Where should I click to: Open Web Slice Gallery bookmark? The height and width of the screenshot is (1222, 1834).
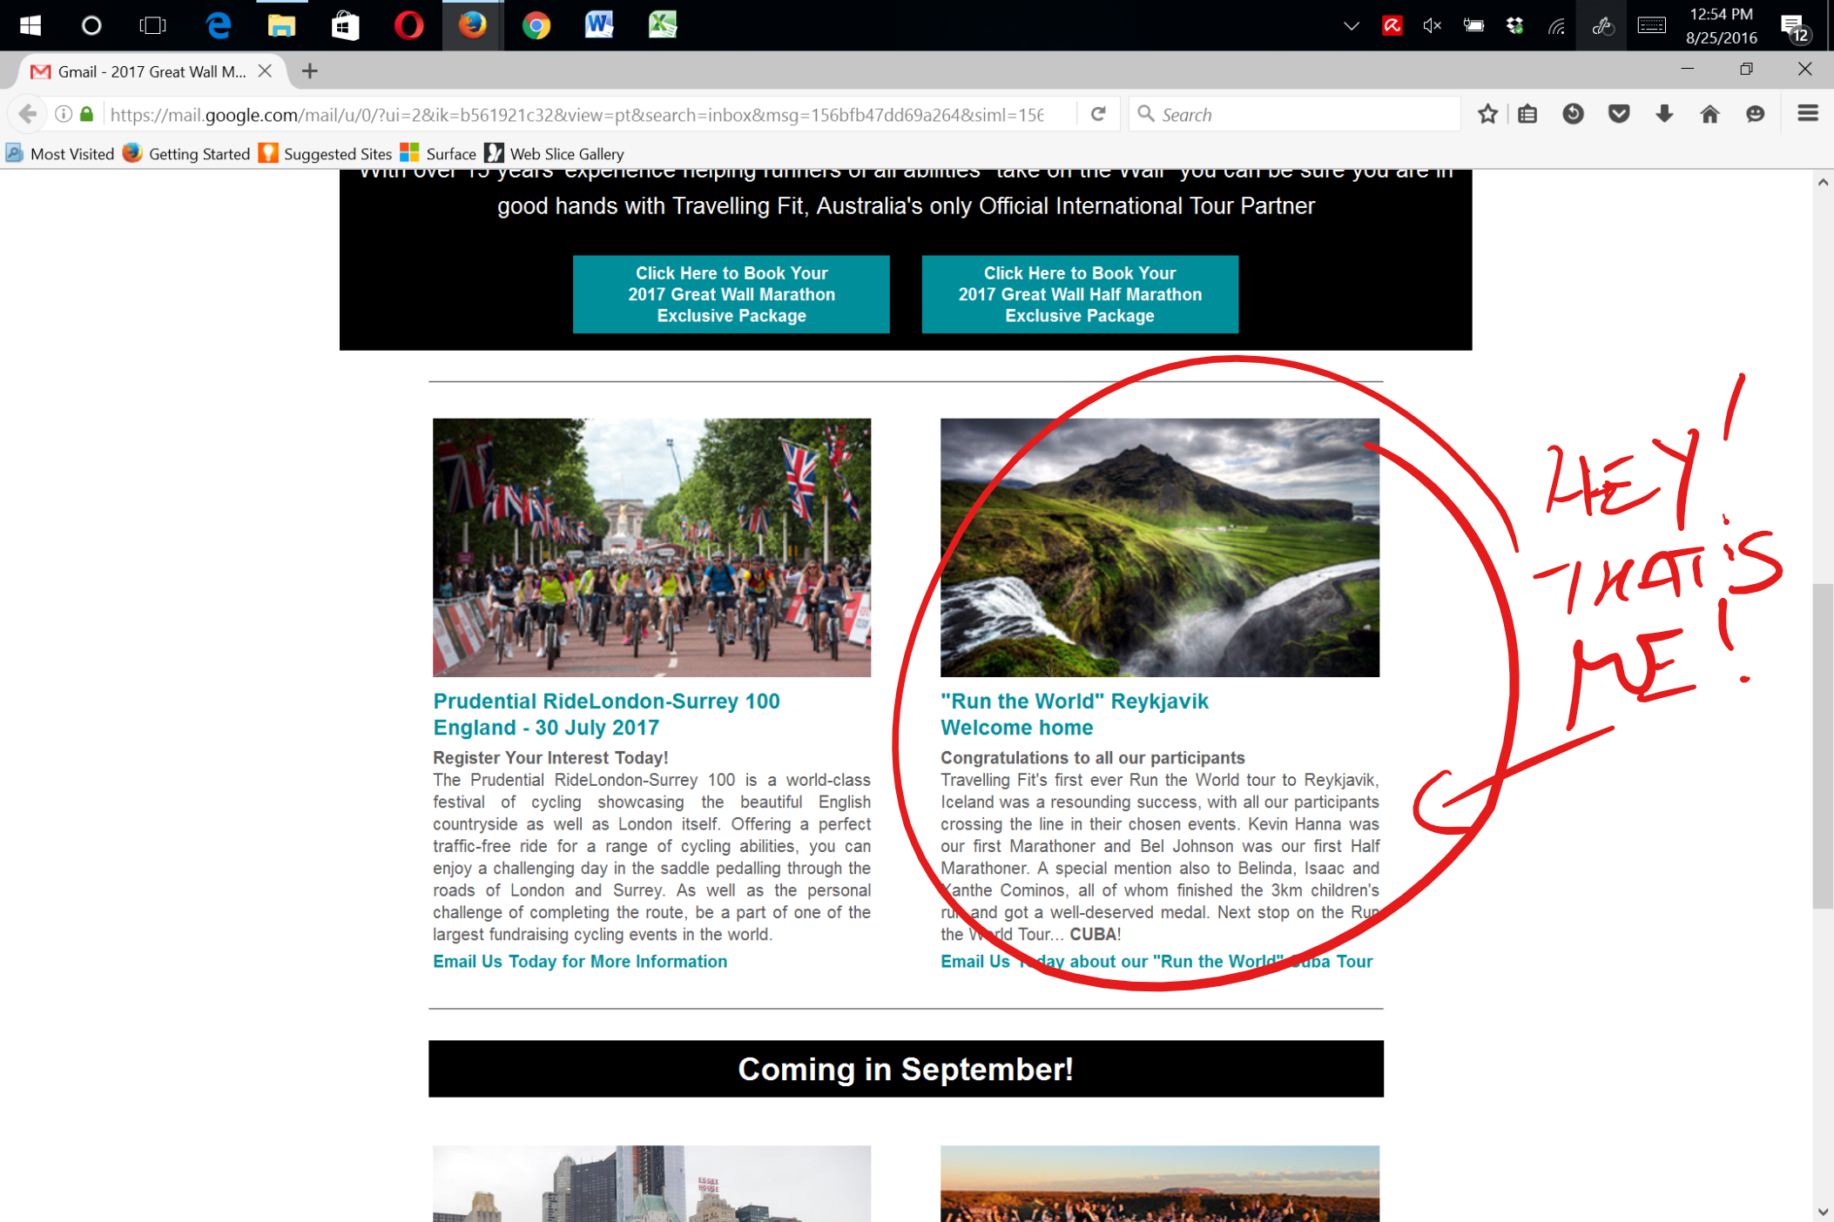[x=555, y=154]
